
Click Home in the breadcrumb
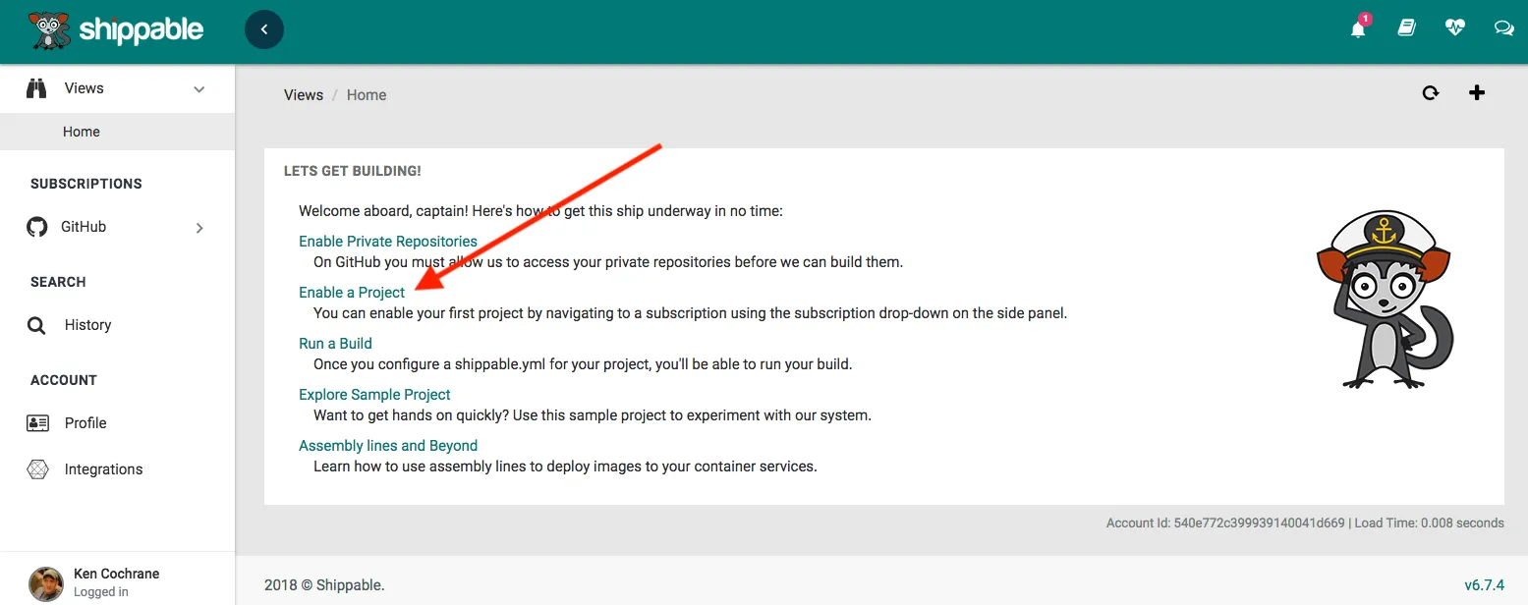coord(367,95)
